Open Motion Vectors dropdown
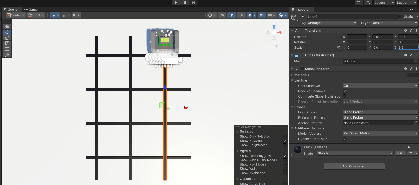This screenshot has width=419, height=185. (380, 133)
